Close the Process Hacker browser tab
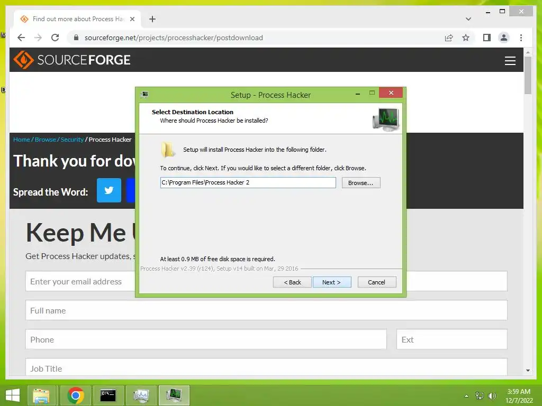This screenshot has height=406, width=542. [132, 19]
